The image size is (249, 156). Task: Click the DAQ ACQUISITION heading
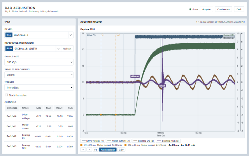tap(20, 8)
